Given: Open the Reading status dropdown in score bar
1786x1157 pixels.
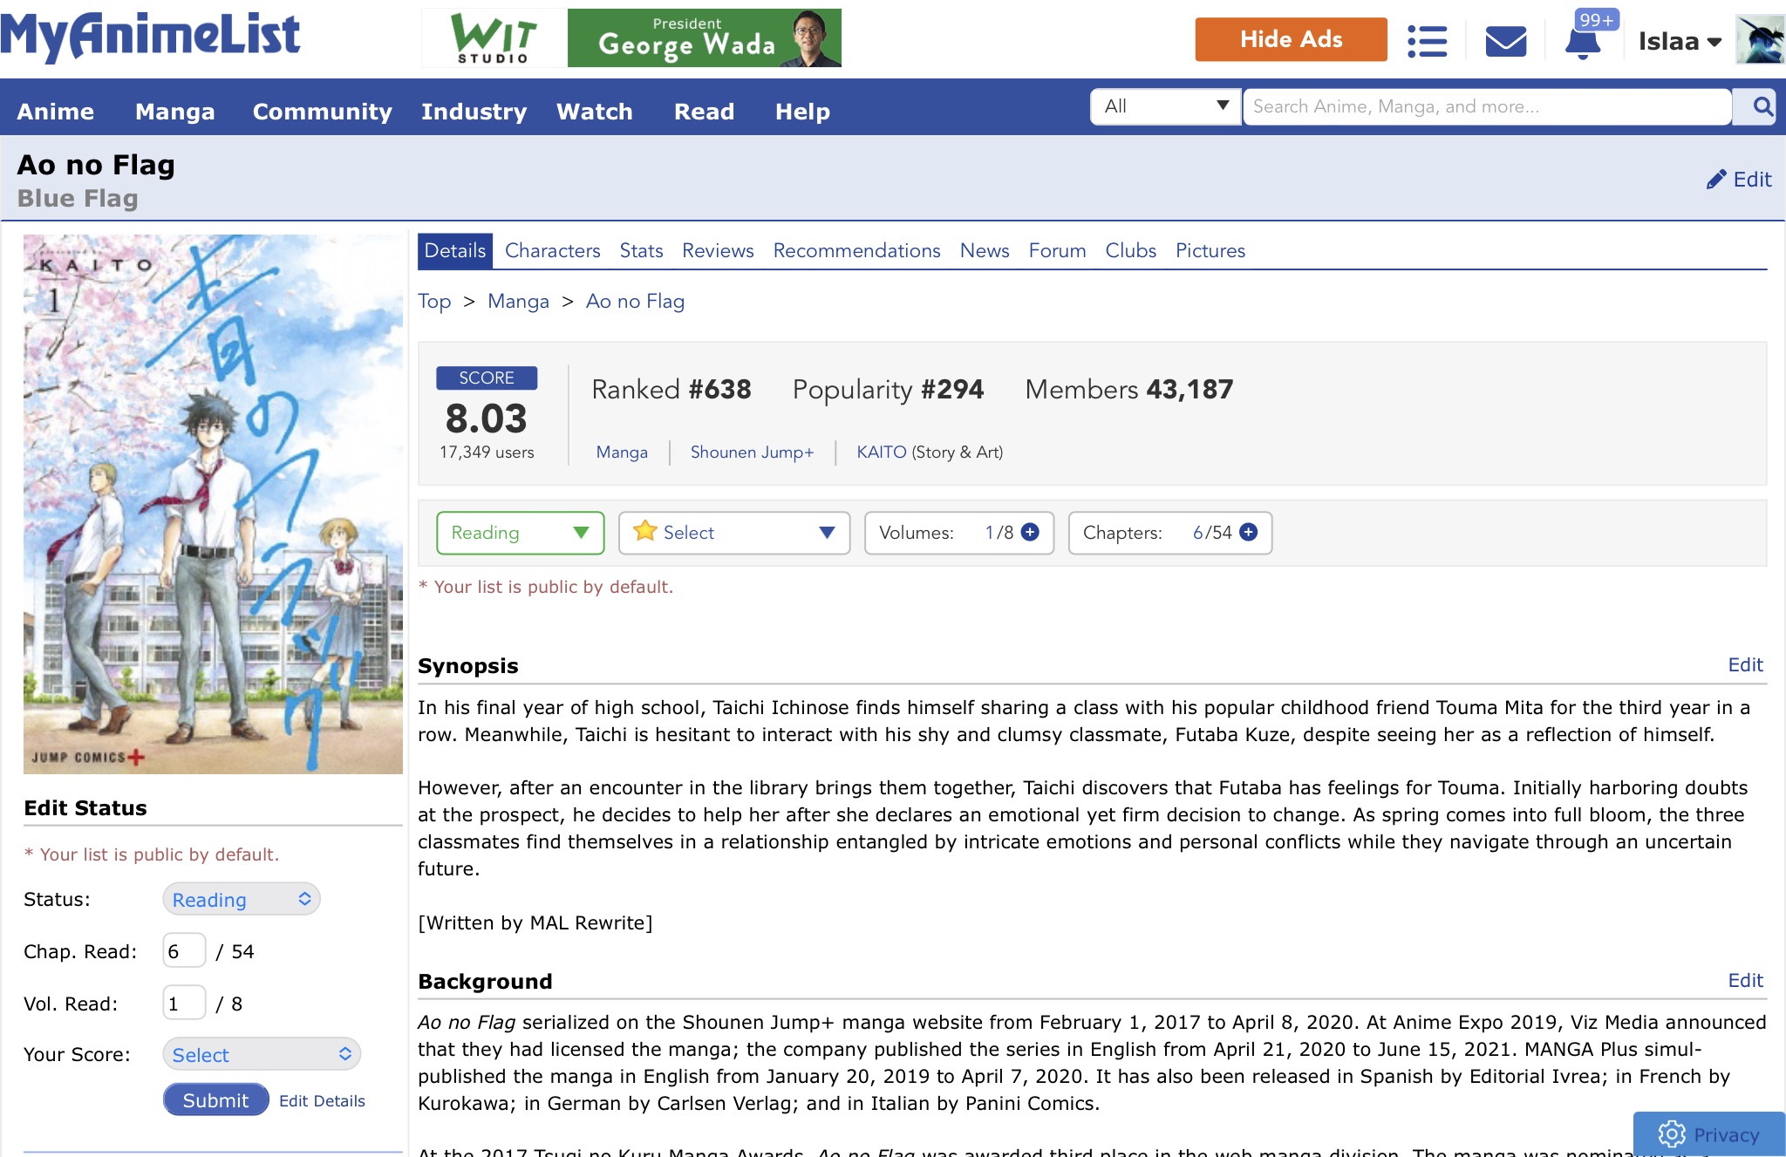Looking at the screenshot, I should (521, 533).
